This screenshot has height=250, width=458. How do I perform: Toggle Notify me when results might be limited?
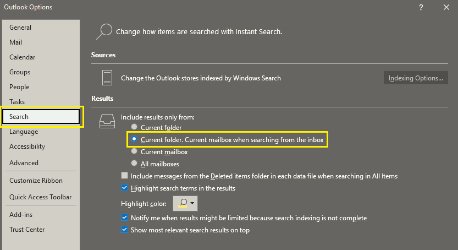point(124,218)
